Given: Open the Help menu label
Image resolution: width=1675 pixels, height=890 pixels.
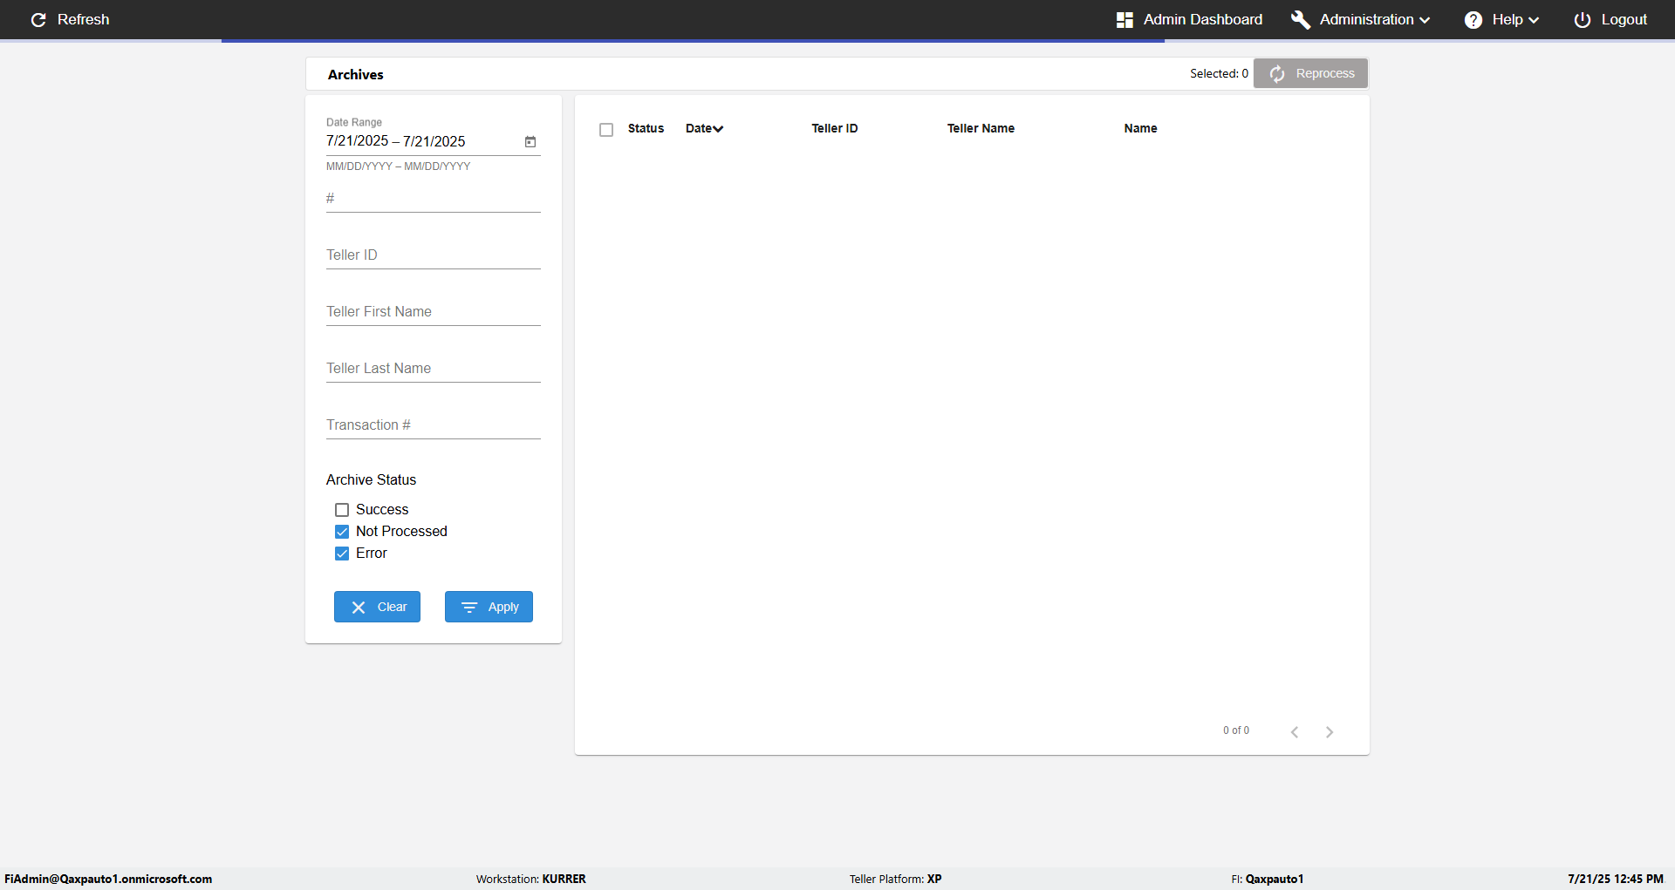Looking at the screenshot, I should [x=1507, y=19].
